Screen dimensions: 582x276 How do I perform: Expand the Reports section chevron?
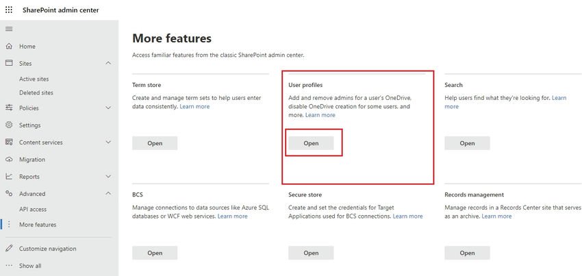108,177
